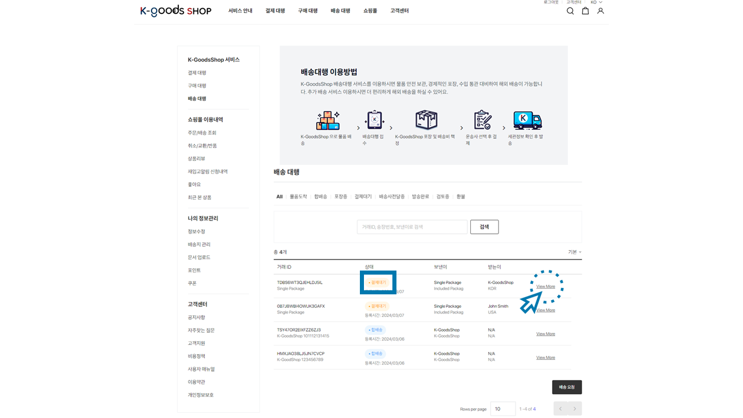Click the 배송 요청 button
This screenshot has height=418, width=743.
point(567,387)
